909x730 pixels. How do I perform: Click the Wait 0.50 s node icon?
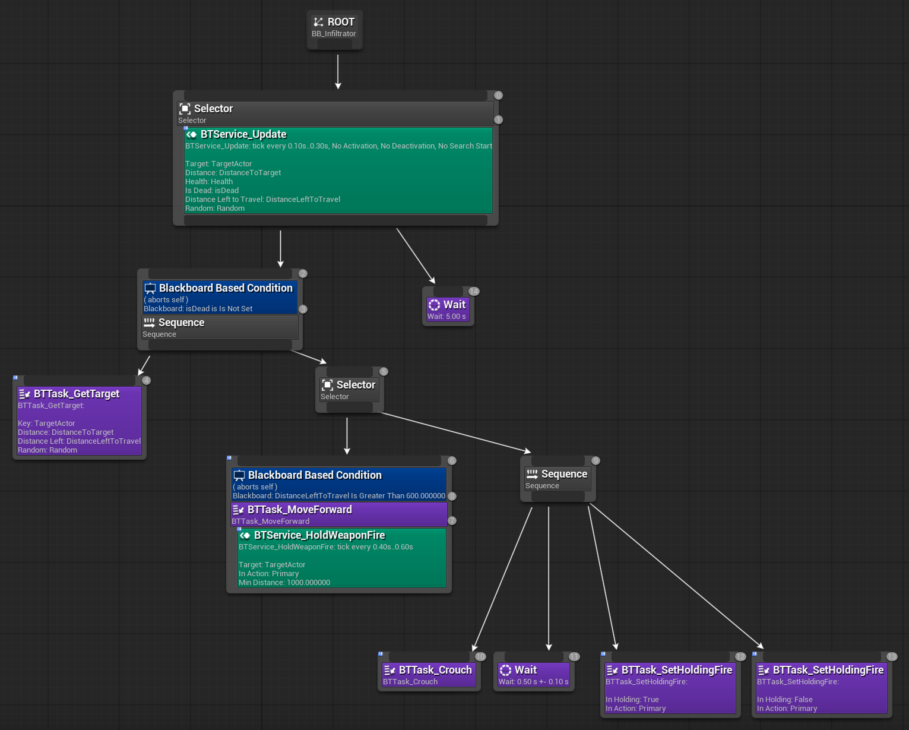pos(506,670)
